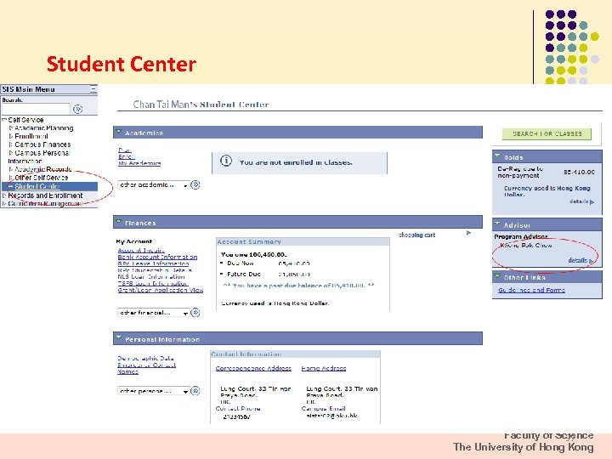Screen dimensions: 612x459
Task: Open Campus Email link
Action: (x=324, y=408)
